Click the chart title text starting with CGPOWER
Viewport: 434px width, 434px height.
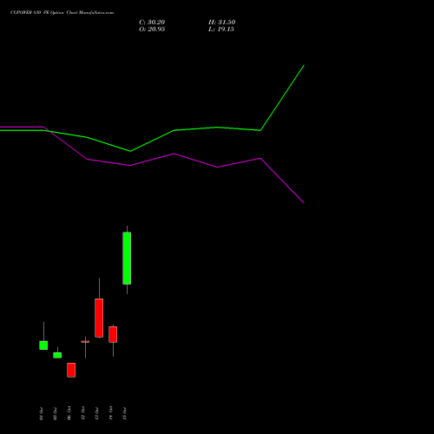point(62,13)
